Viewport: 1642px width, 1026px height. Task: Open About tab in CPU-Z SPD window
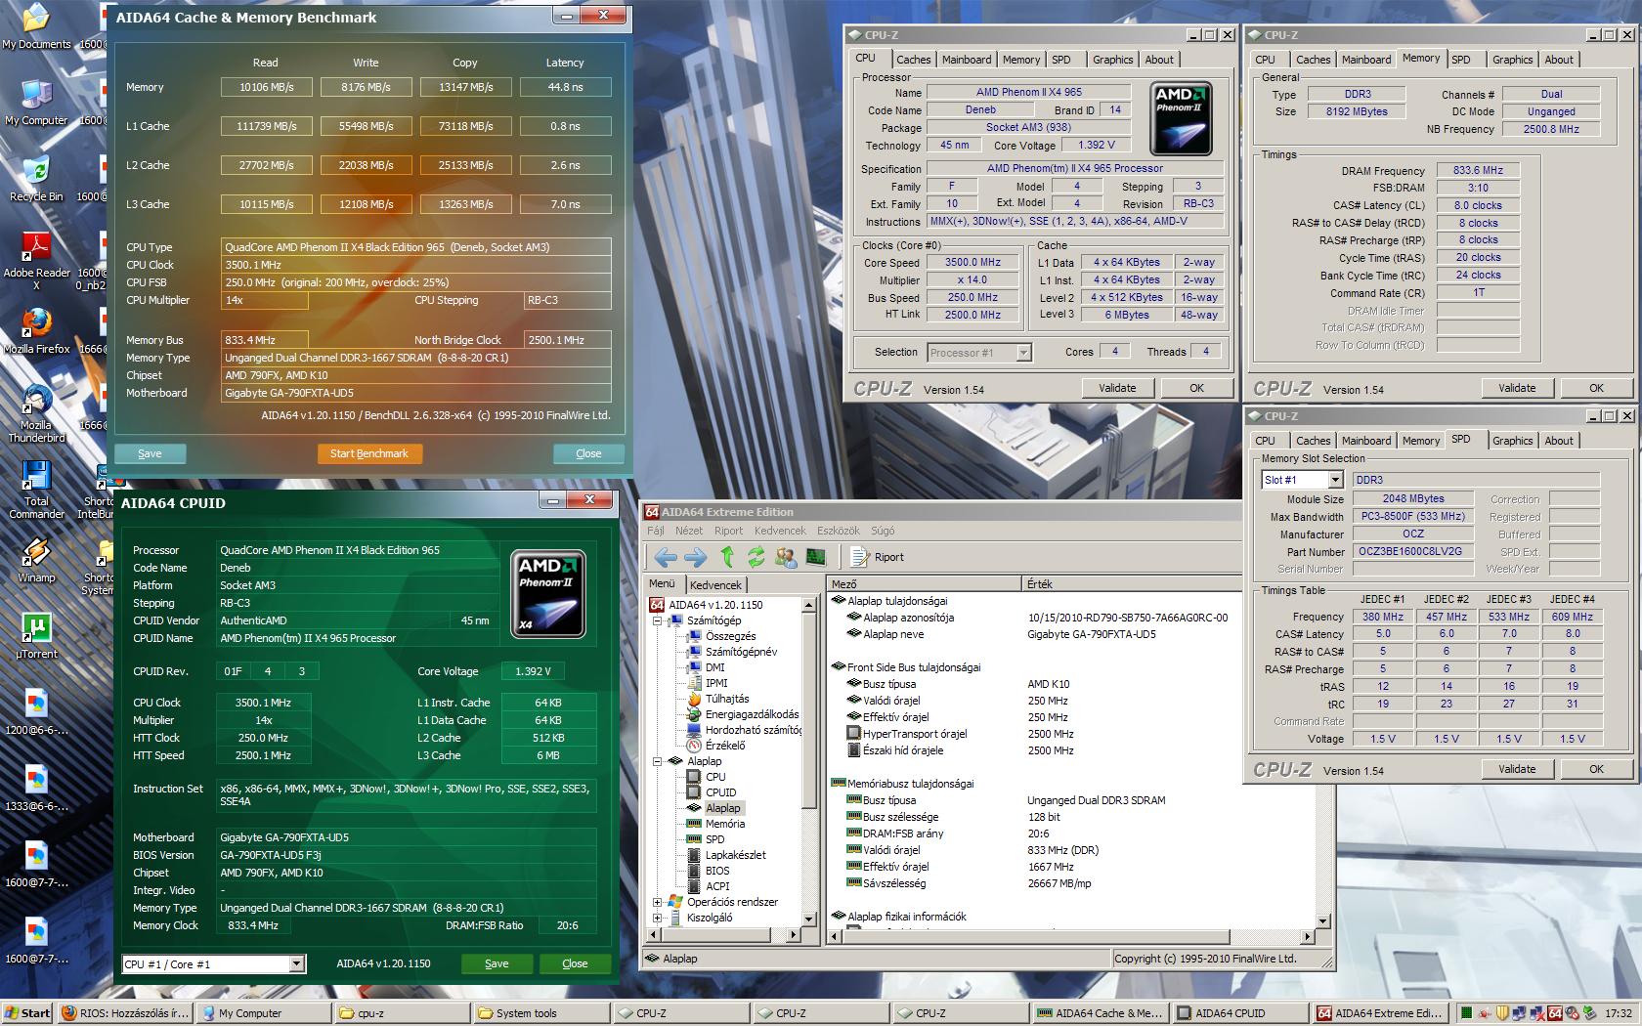[1559, 441]
